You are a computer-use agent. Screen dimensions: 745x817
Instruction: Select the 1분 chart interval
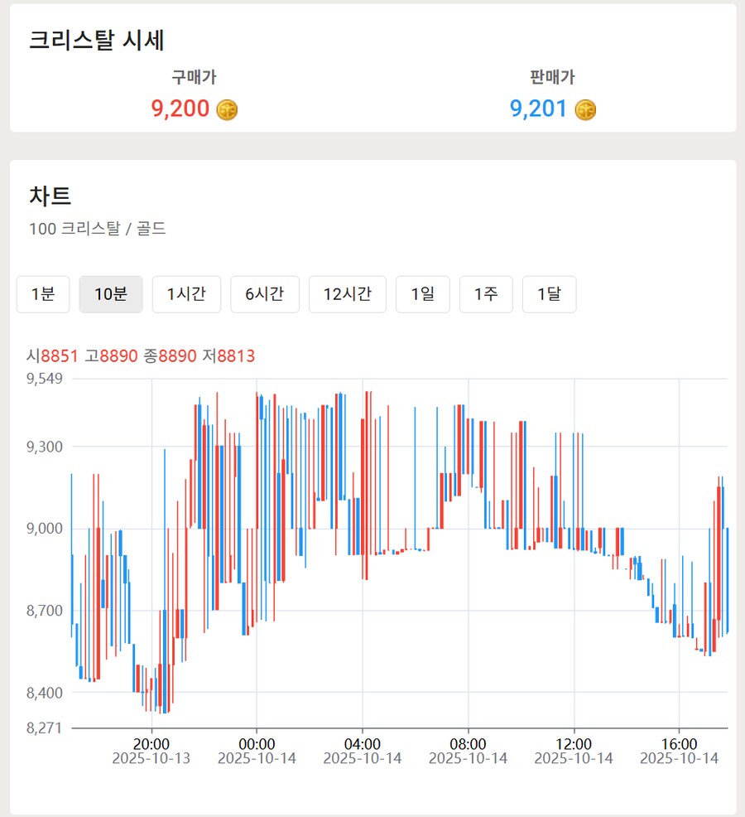click(x=43, y=294)
